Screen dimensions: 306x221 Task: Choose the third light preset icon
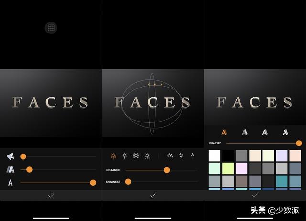136,155
